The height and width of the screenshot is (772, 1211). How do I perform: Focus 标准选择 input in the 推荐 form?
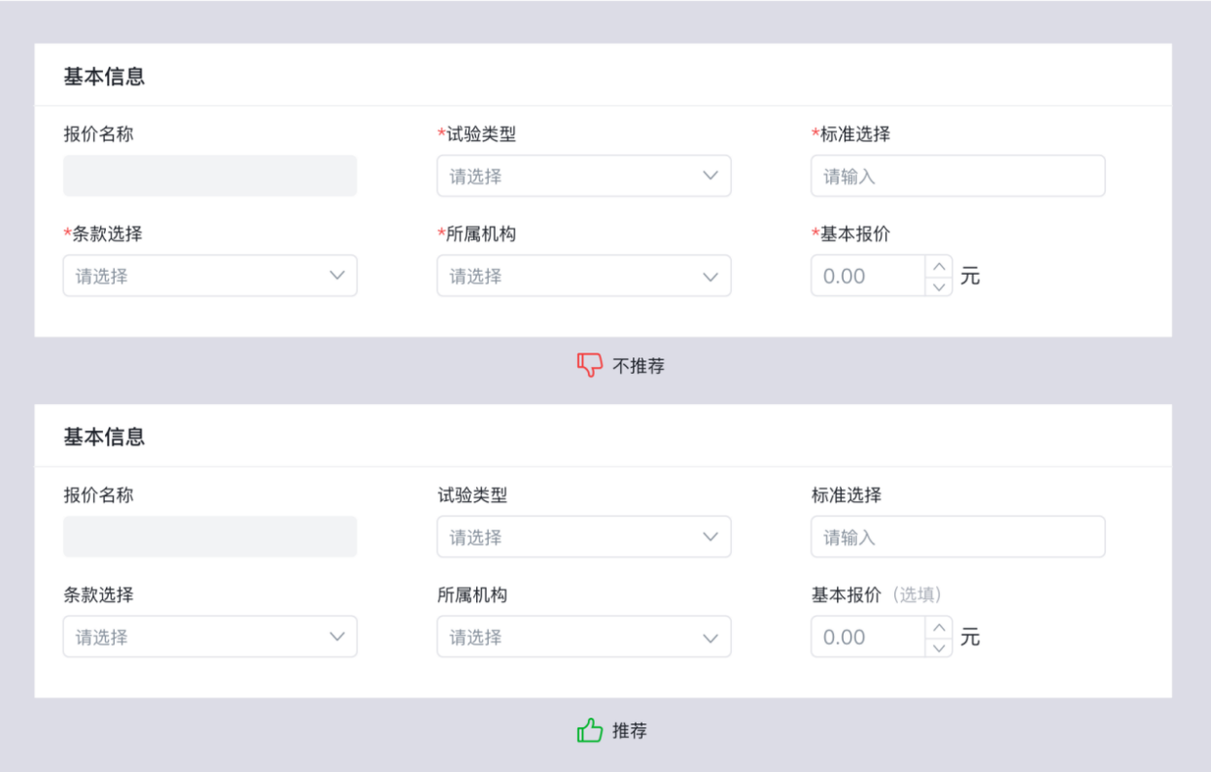coord(957,537)
